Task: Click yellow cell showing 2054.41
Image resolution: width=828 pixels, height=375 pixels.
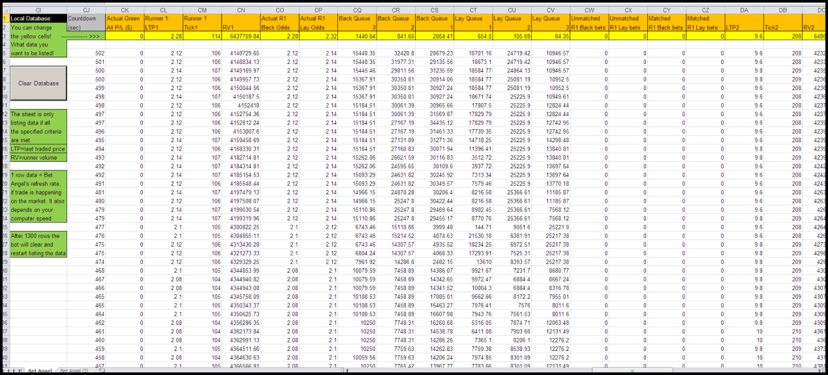Action: (434, 37)
